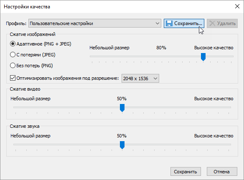
Task: Click the Адаптивное (PNG + JPEG) label text
Action: [x=44, y=44]
